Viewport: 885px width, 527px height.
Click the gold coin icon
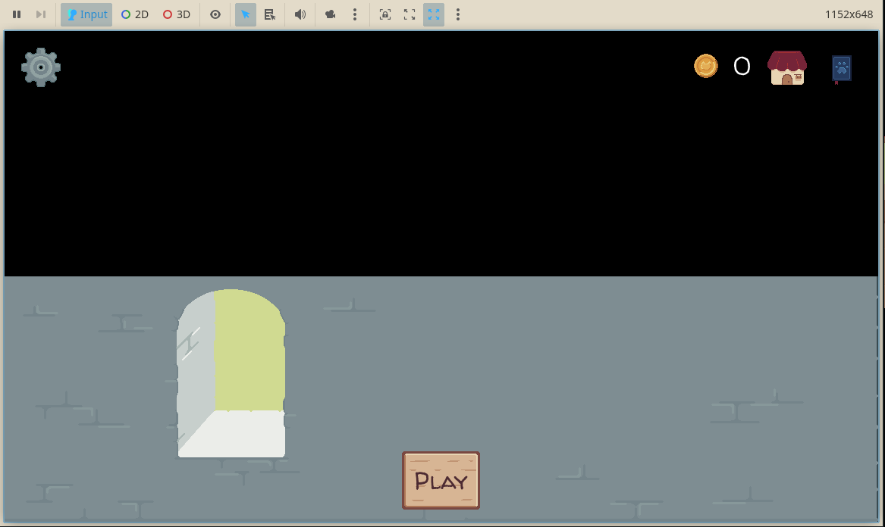[706, 66]
